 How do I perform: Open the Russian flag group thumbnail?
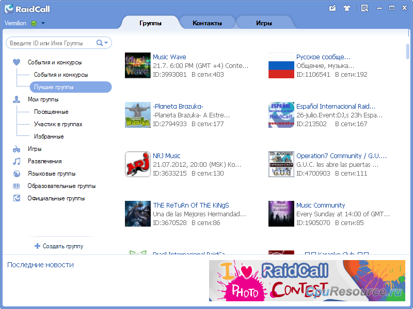pyautogui.click(x=281, y=65)
